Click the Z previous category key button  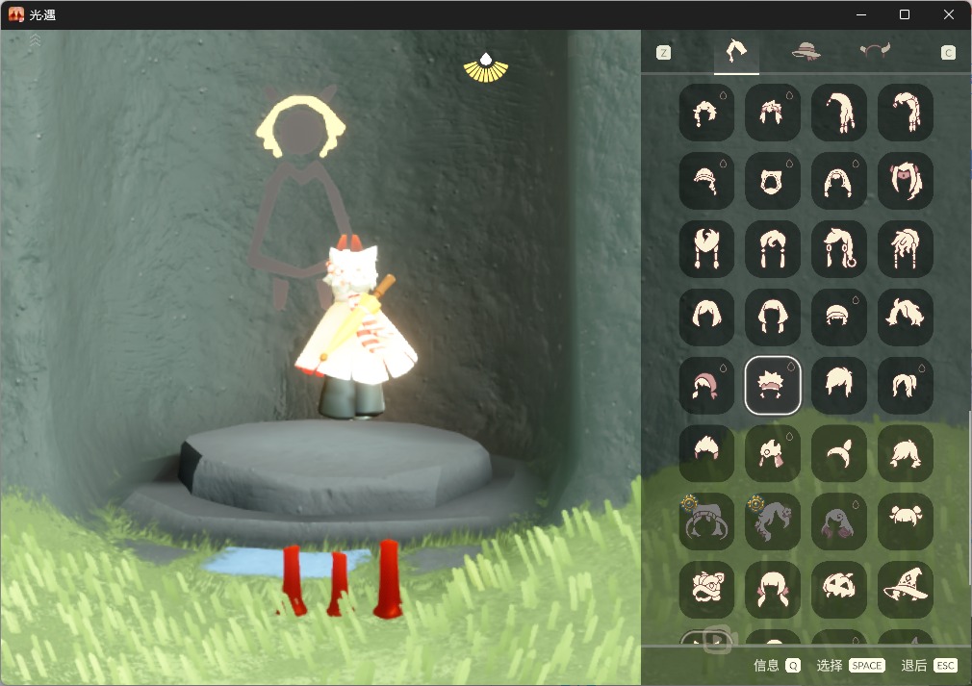663,53
